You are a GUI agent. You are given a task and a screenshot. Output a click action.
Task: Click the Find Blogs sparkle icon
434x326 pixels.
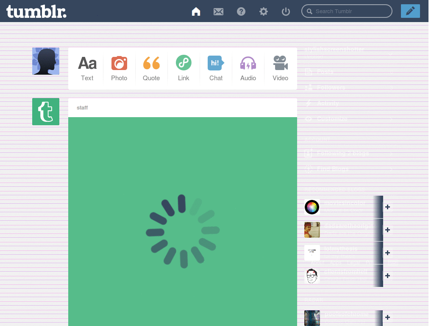309,169
